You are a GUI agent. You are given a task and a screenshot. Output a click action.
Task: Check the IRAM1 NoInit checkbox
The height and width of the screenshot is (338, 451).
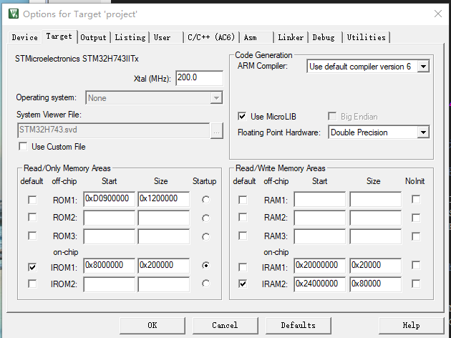pos(416,265)
